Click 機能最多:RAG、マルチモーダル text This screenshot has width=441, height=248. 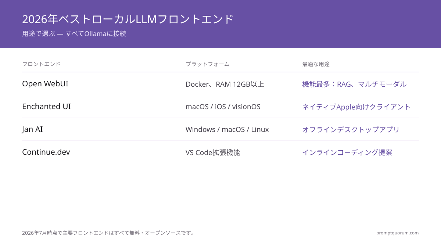coord(354,84)
